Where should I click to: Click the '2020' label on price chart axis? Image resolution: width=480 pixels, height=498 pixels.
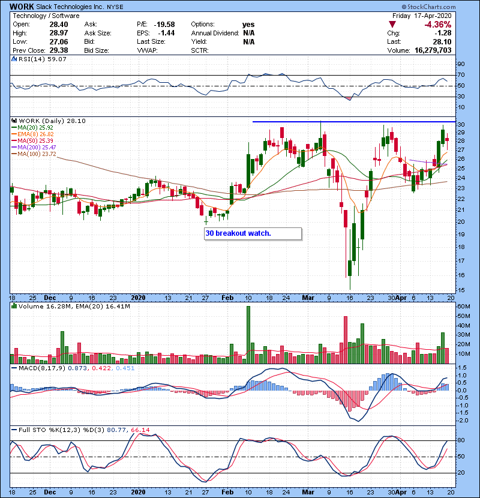point(138,298)
